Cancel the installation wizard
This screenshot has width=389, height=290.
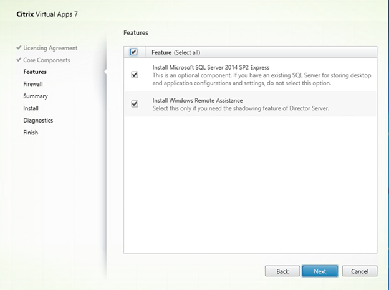[360, 271]
